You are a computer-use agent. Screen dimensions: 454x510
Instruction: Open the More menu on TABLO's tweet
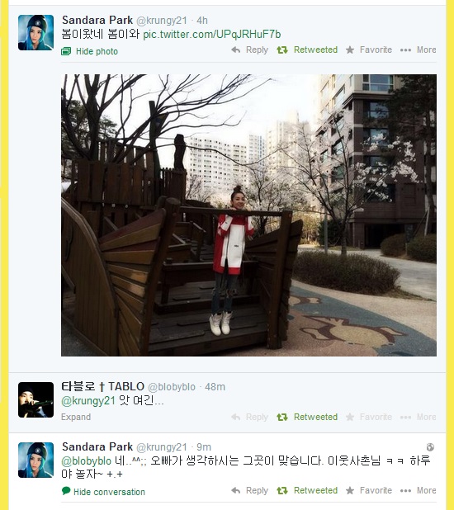coord(419,417)
